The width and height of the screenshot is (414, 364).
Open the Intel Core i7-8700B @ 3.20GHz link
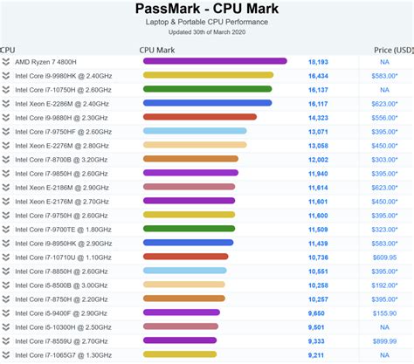click(x=61, y=160)
